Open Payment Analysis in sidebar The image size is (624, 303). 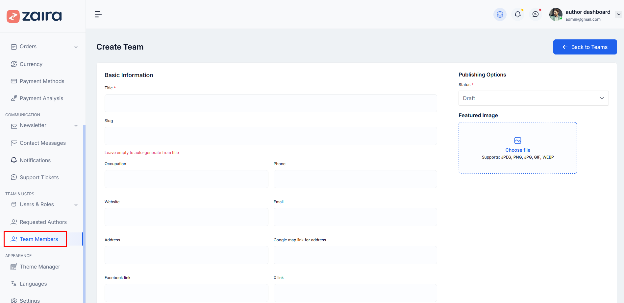(x=41, y=98)
